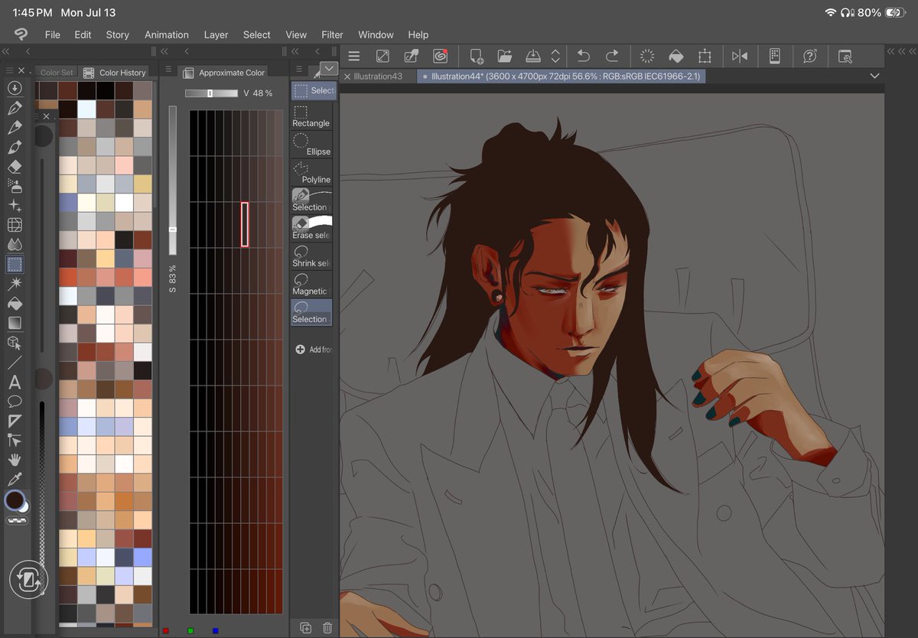Click the Scale/Rotate transform icon
Screen dimensions: 918x638
click(x=705, y=56)
